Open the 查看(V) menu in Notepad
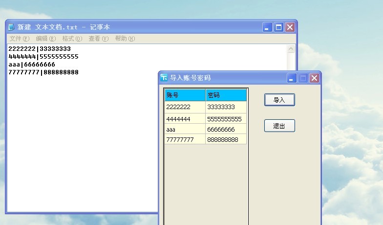This screenshot has width=383, height=225. (x=99, y=39)
